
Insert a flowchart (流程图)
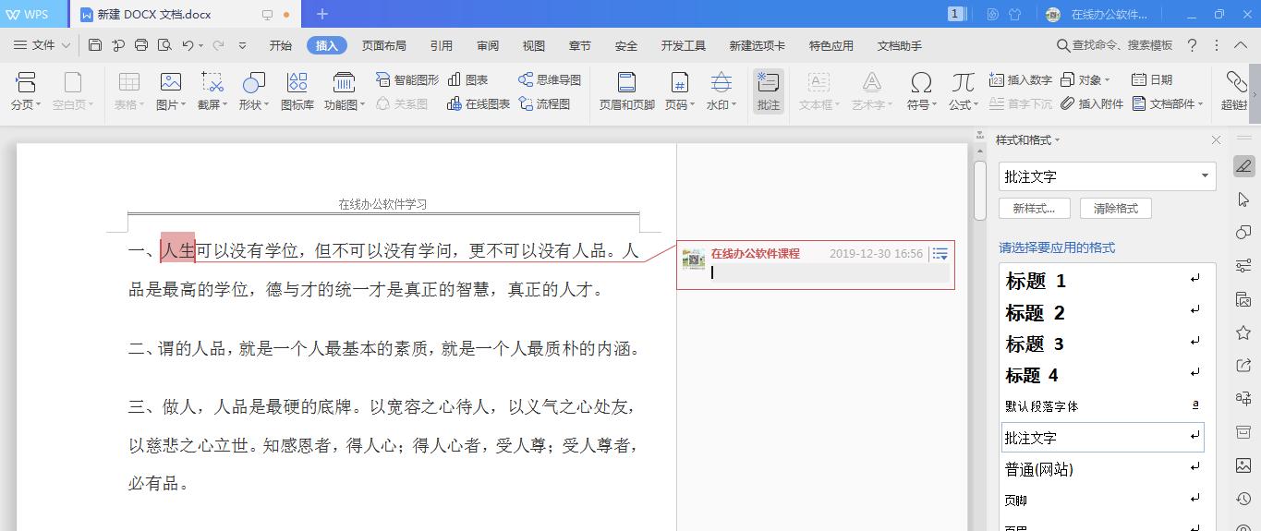[x=544, y=104]
